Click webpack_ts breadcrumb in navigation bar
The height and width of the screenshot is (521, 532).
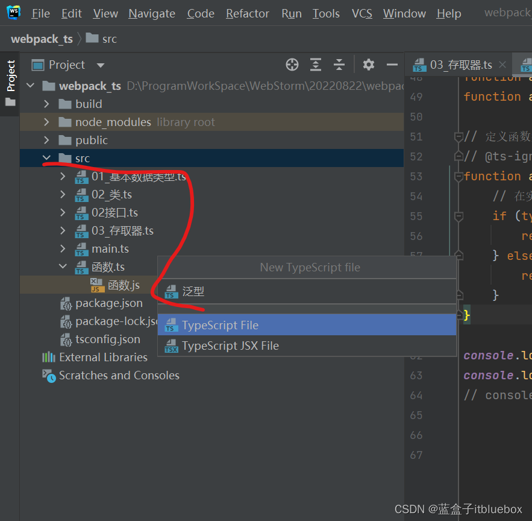coord(42,39)
